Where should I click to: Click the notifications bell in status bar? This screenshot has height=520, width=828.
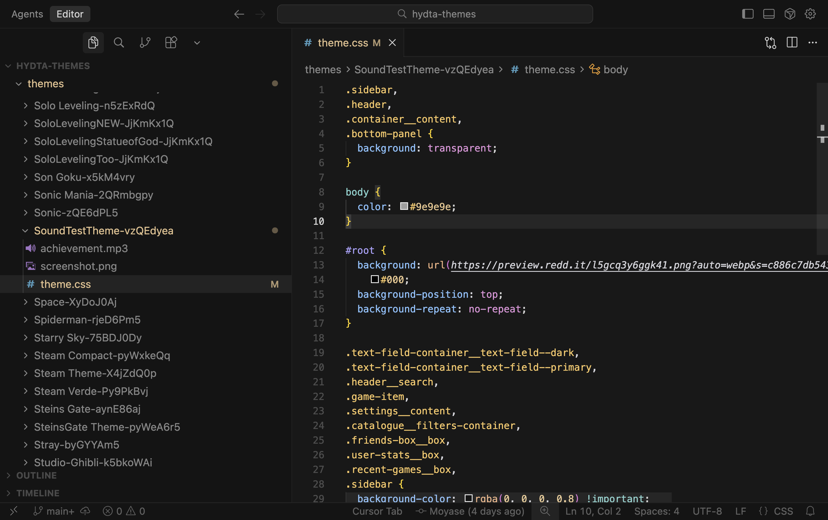pyautogui.click(x=811, y=511)
